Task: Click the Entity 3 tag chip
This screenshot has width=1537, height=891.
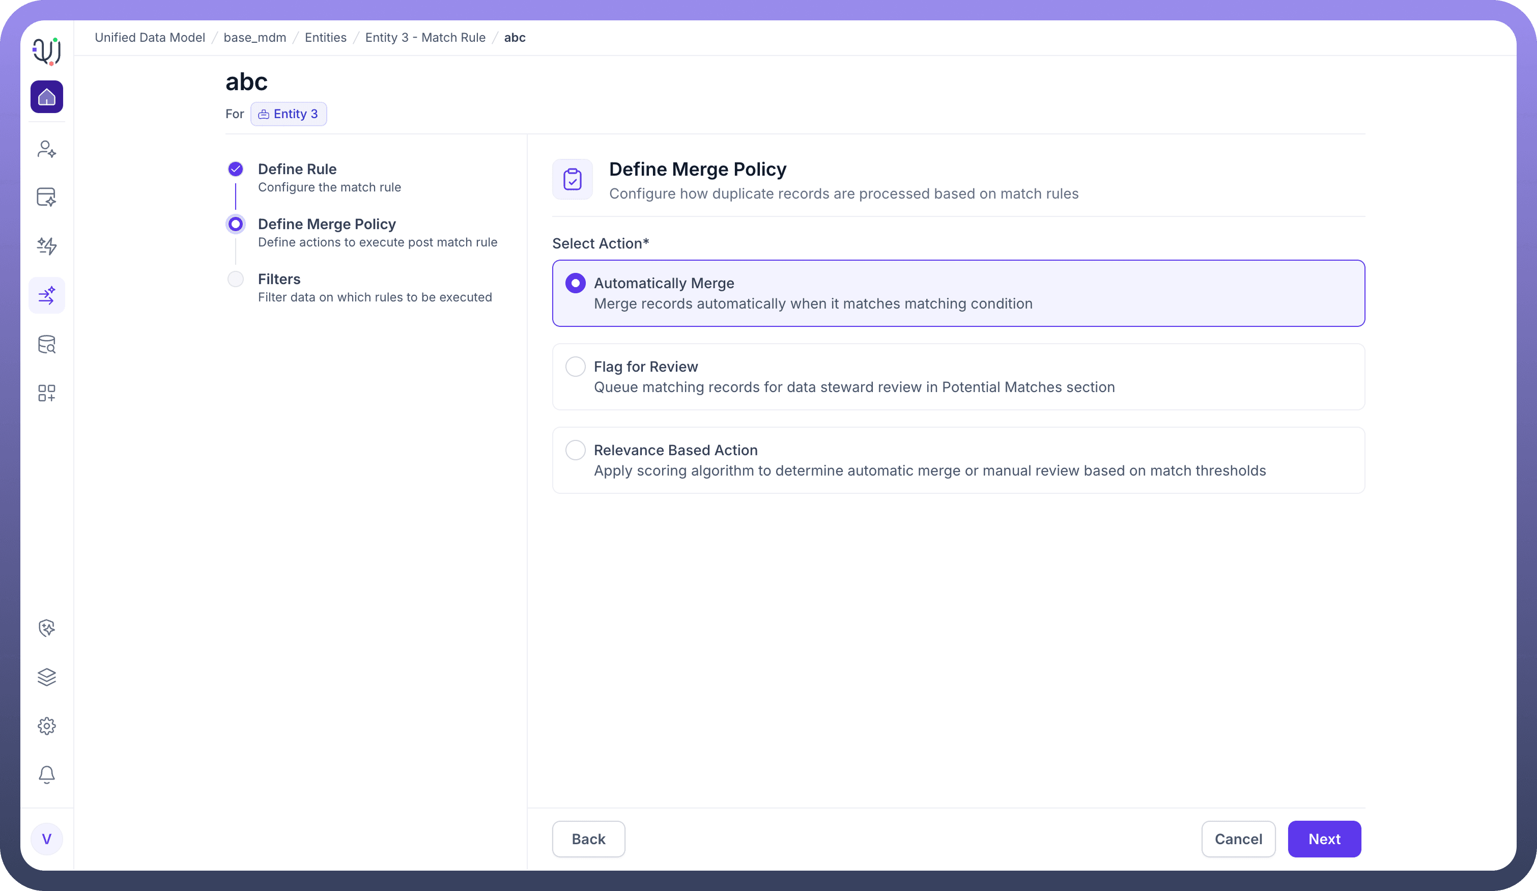Action: pyautogui.click(x=289, y=114)
